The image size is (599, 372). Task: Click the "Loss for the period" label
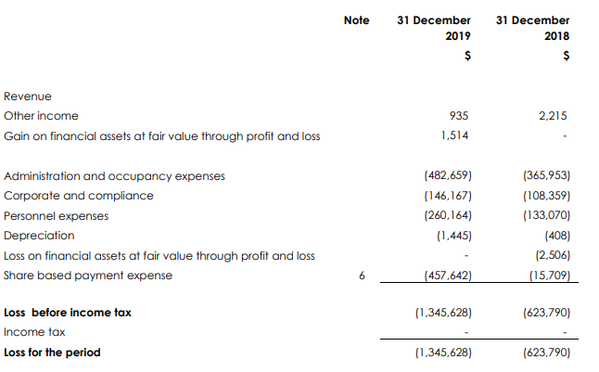click(x=53, y=353)
